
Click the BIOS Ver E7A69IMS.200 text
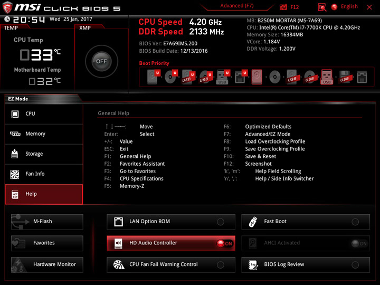click(168, 44)
